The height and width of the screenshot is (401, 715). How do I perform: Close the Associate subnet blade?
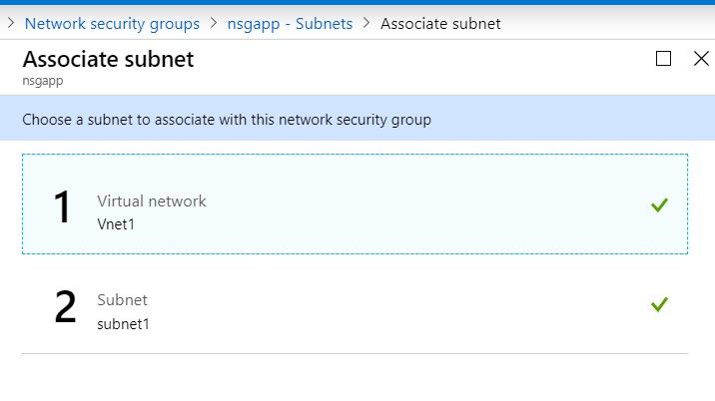point(701,59)
